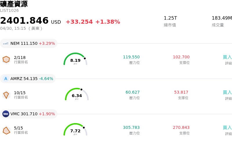
Task: Click the index price 2401.846
Action: coord(24,21)
